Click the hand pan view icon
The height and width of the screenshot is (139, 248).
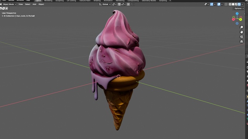pos(241,32)
